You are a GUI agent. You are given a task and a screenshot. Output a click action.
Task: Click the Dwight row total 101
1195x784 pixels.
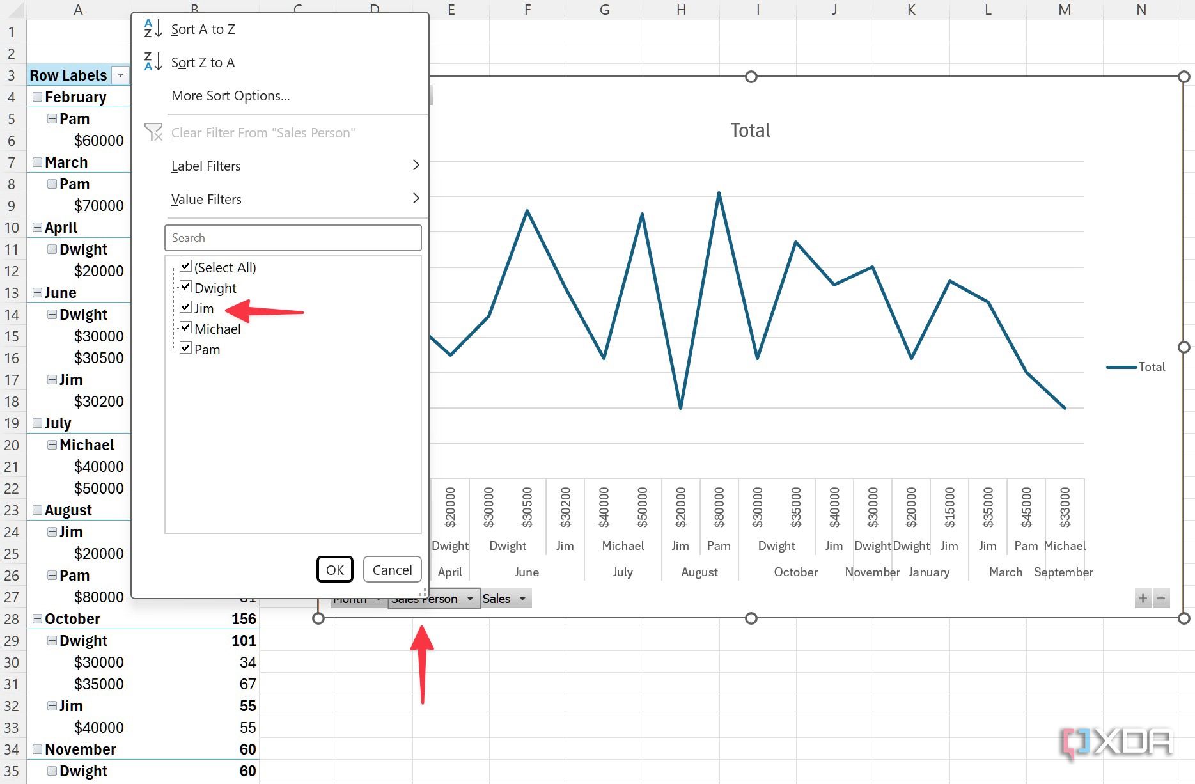pyautogui.click(x=244, y=641)
